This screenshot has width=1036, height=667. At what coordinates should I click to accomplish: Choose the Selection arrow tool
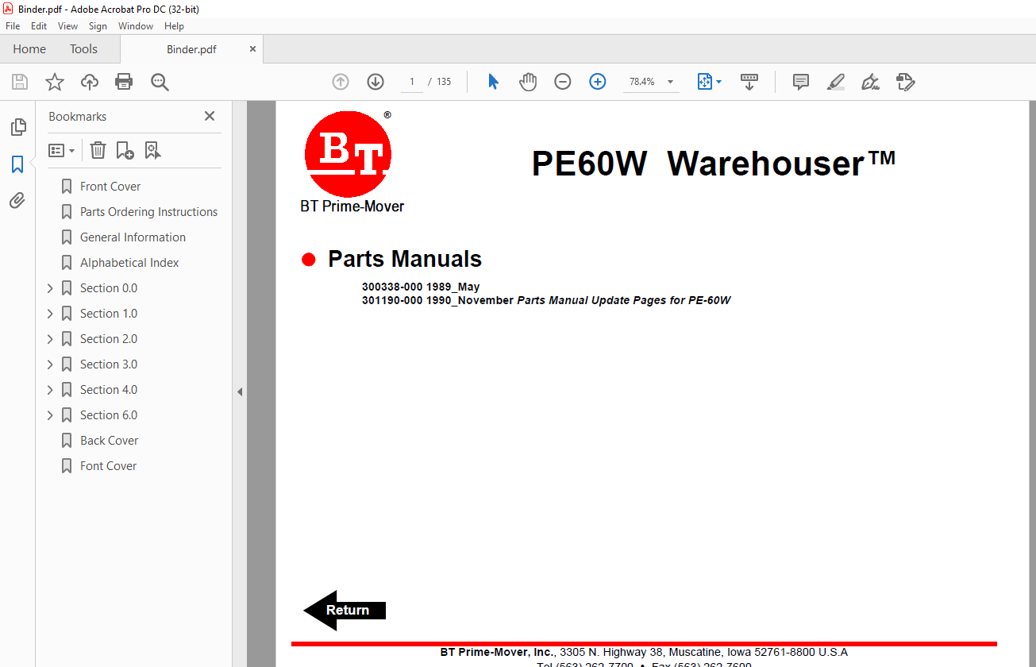tap(493, 82)
